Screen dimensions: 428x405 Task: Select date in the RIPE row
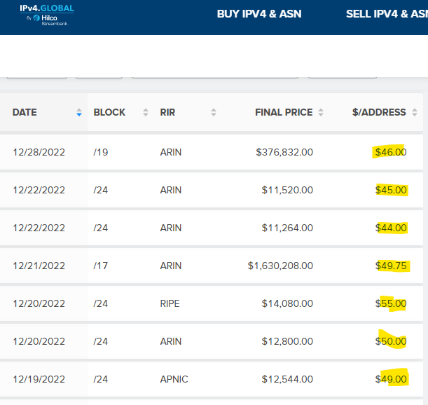(x=39, y=303)
